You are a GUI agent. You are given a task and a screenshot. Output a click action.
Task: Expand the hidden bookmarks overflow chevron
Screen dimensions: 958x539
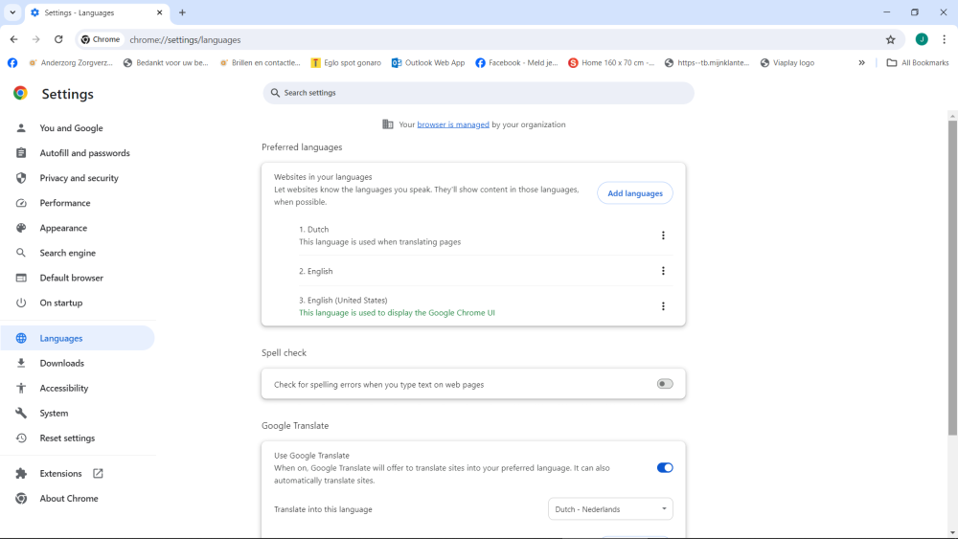[861, 63]
